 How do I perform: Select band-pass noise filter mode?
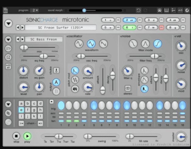coord(145,44)
